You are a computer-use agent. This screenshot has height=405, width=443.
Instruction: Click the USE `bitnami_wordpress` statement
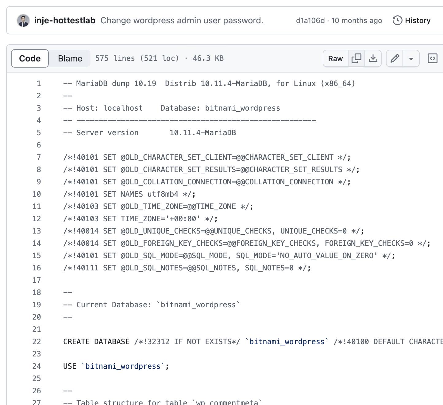[116, 366]
